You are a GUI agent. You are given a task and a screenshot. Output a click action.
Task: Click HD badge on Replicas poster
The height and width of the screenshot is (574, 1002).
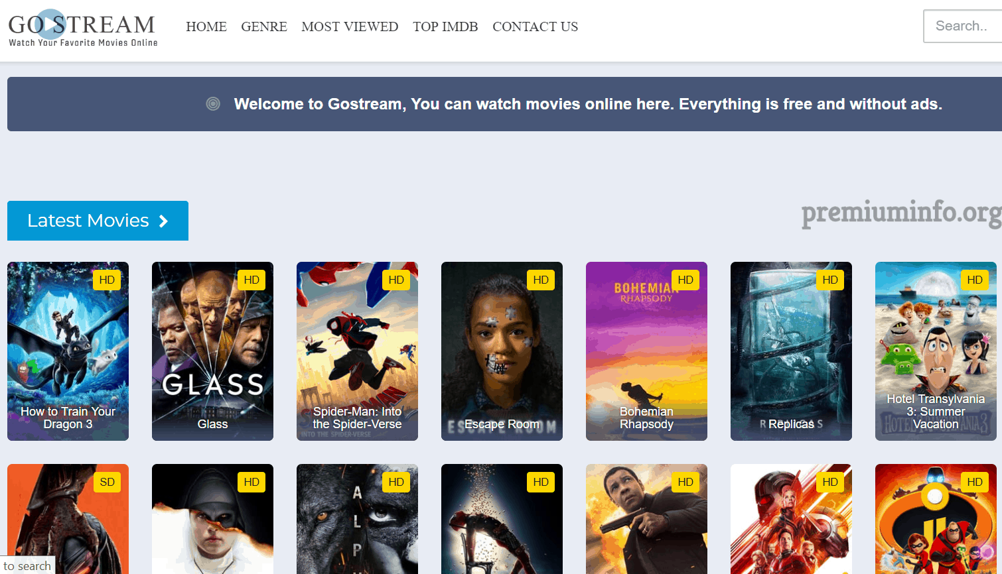[830, 280]
